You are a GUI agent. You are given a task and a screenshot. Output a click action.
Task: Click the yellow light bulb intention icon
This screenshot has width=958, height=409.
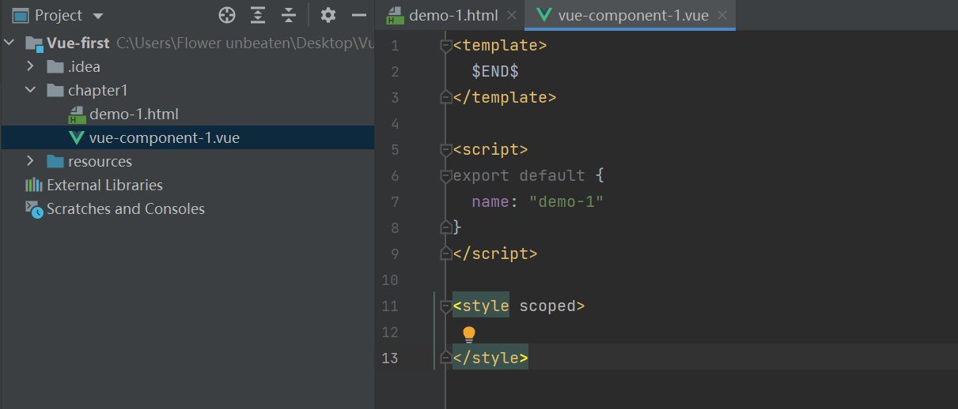[469, 334]
